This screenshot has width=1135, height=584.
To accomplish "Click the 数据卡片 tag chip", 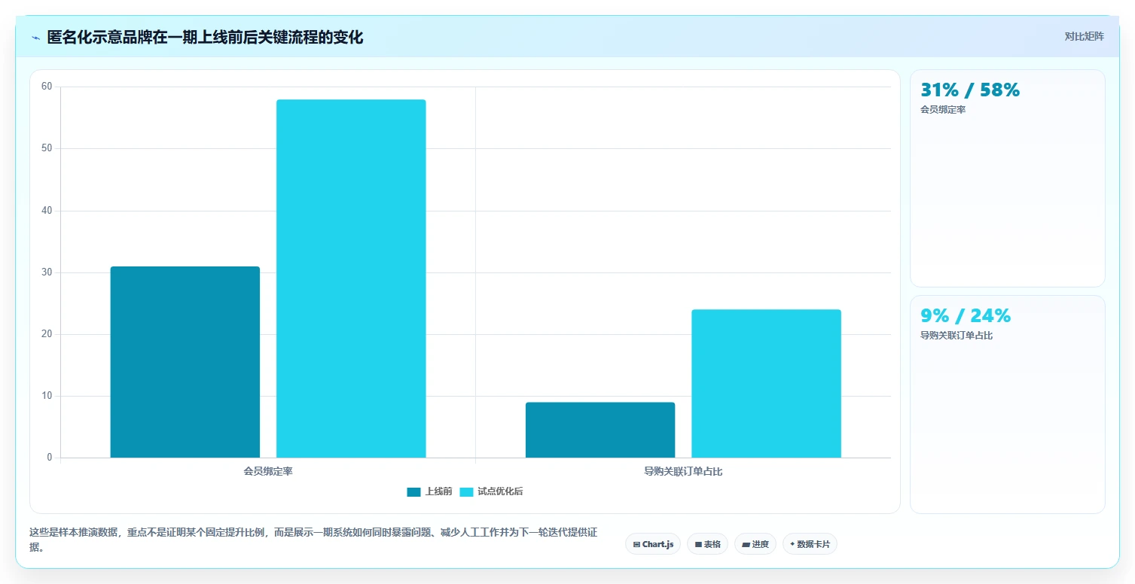I will pos(810,544).
